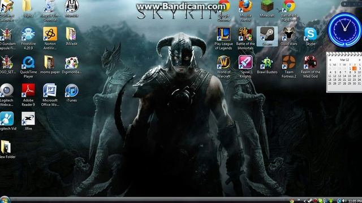Open Battle of the Immortals
Viewport: 362px width, 203px height.
[245, 39]
